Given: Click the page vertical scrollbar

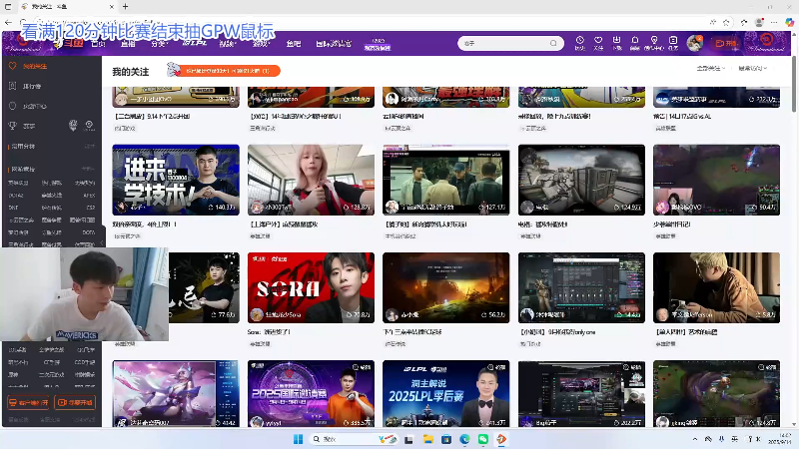Looking at the screenshot, I should coord(794,82).
